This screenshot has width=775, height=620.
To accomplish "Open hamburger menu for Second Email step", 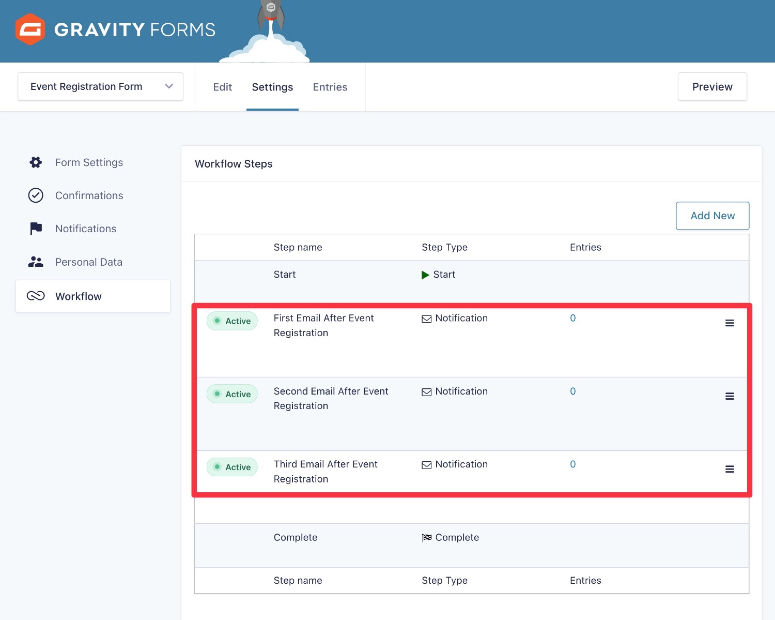I will coord(730,396).
